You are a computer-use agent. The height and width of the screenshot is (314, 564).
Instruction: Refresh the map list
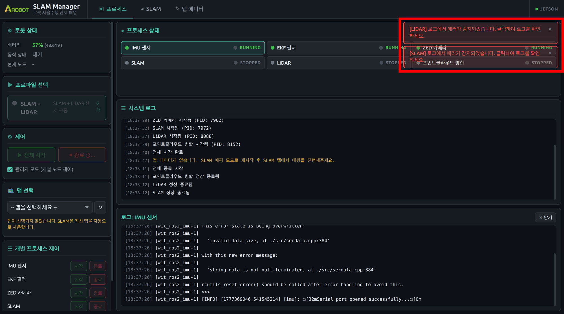(100, 207)
